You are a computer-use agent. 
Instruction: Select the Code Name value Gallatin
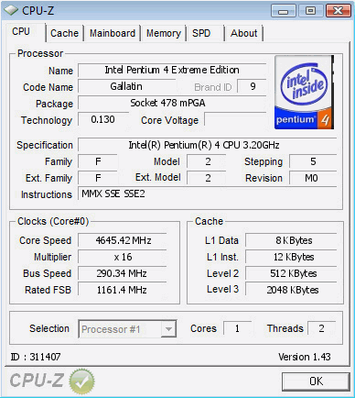pyautogui.click(x=126, y=86)
